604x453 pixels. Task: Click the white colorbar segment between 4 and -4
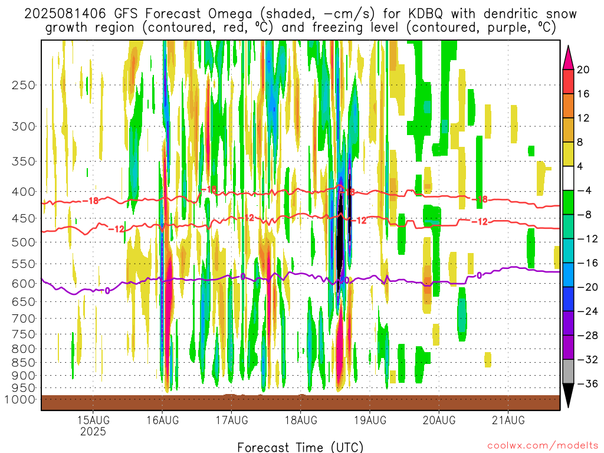pos(568,178)
